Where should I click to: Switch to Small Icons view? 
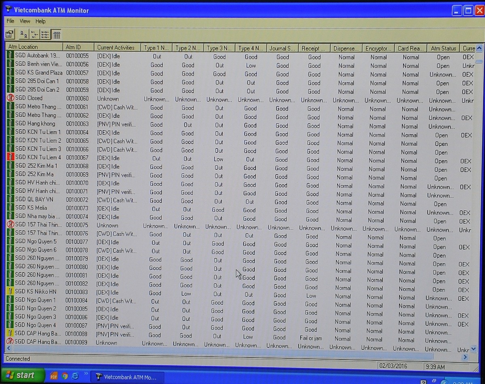[x=34, y=34]
